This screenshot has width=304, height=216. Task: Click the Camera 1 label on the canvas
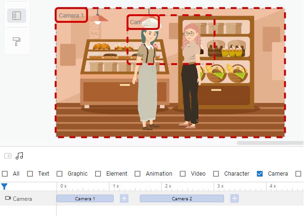coord(71,15)
